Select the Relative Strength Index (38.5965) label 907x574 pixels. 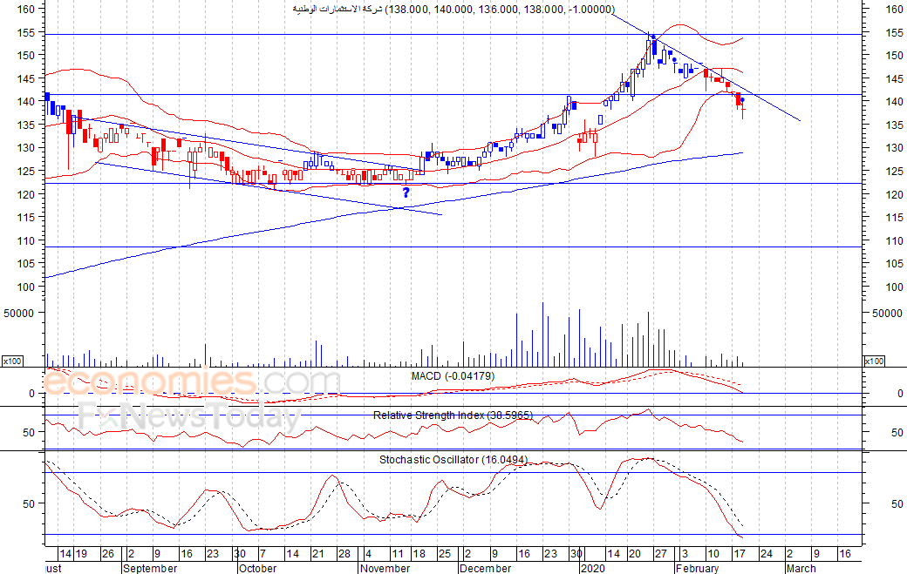(x=453, y=415)
